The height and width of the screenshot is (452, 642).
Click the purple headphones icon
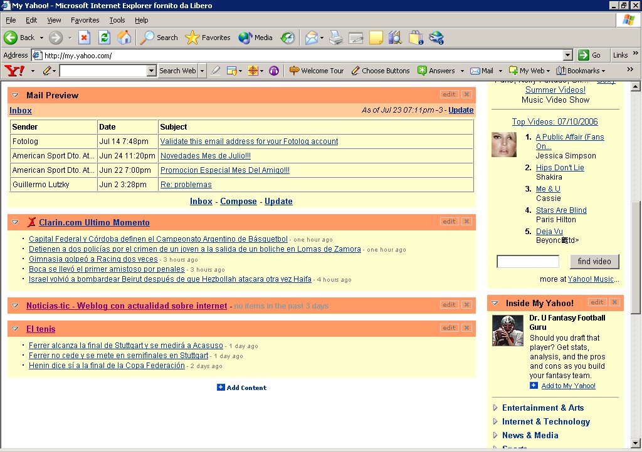274,71
